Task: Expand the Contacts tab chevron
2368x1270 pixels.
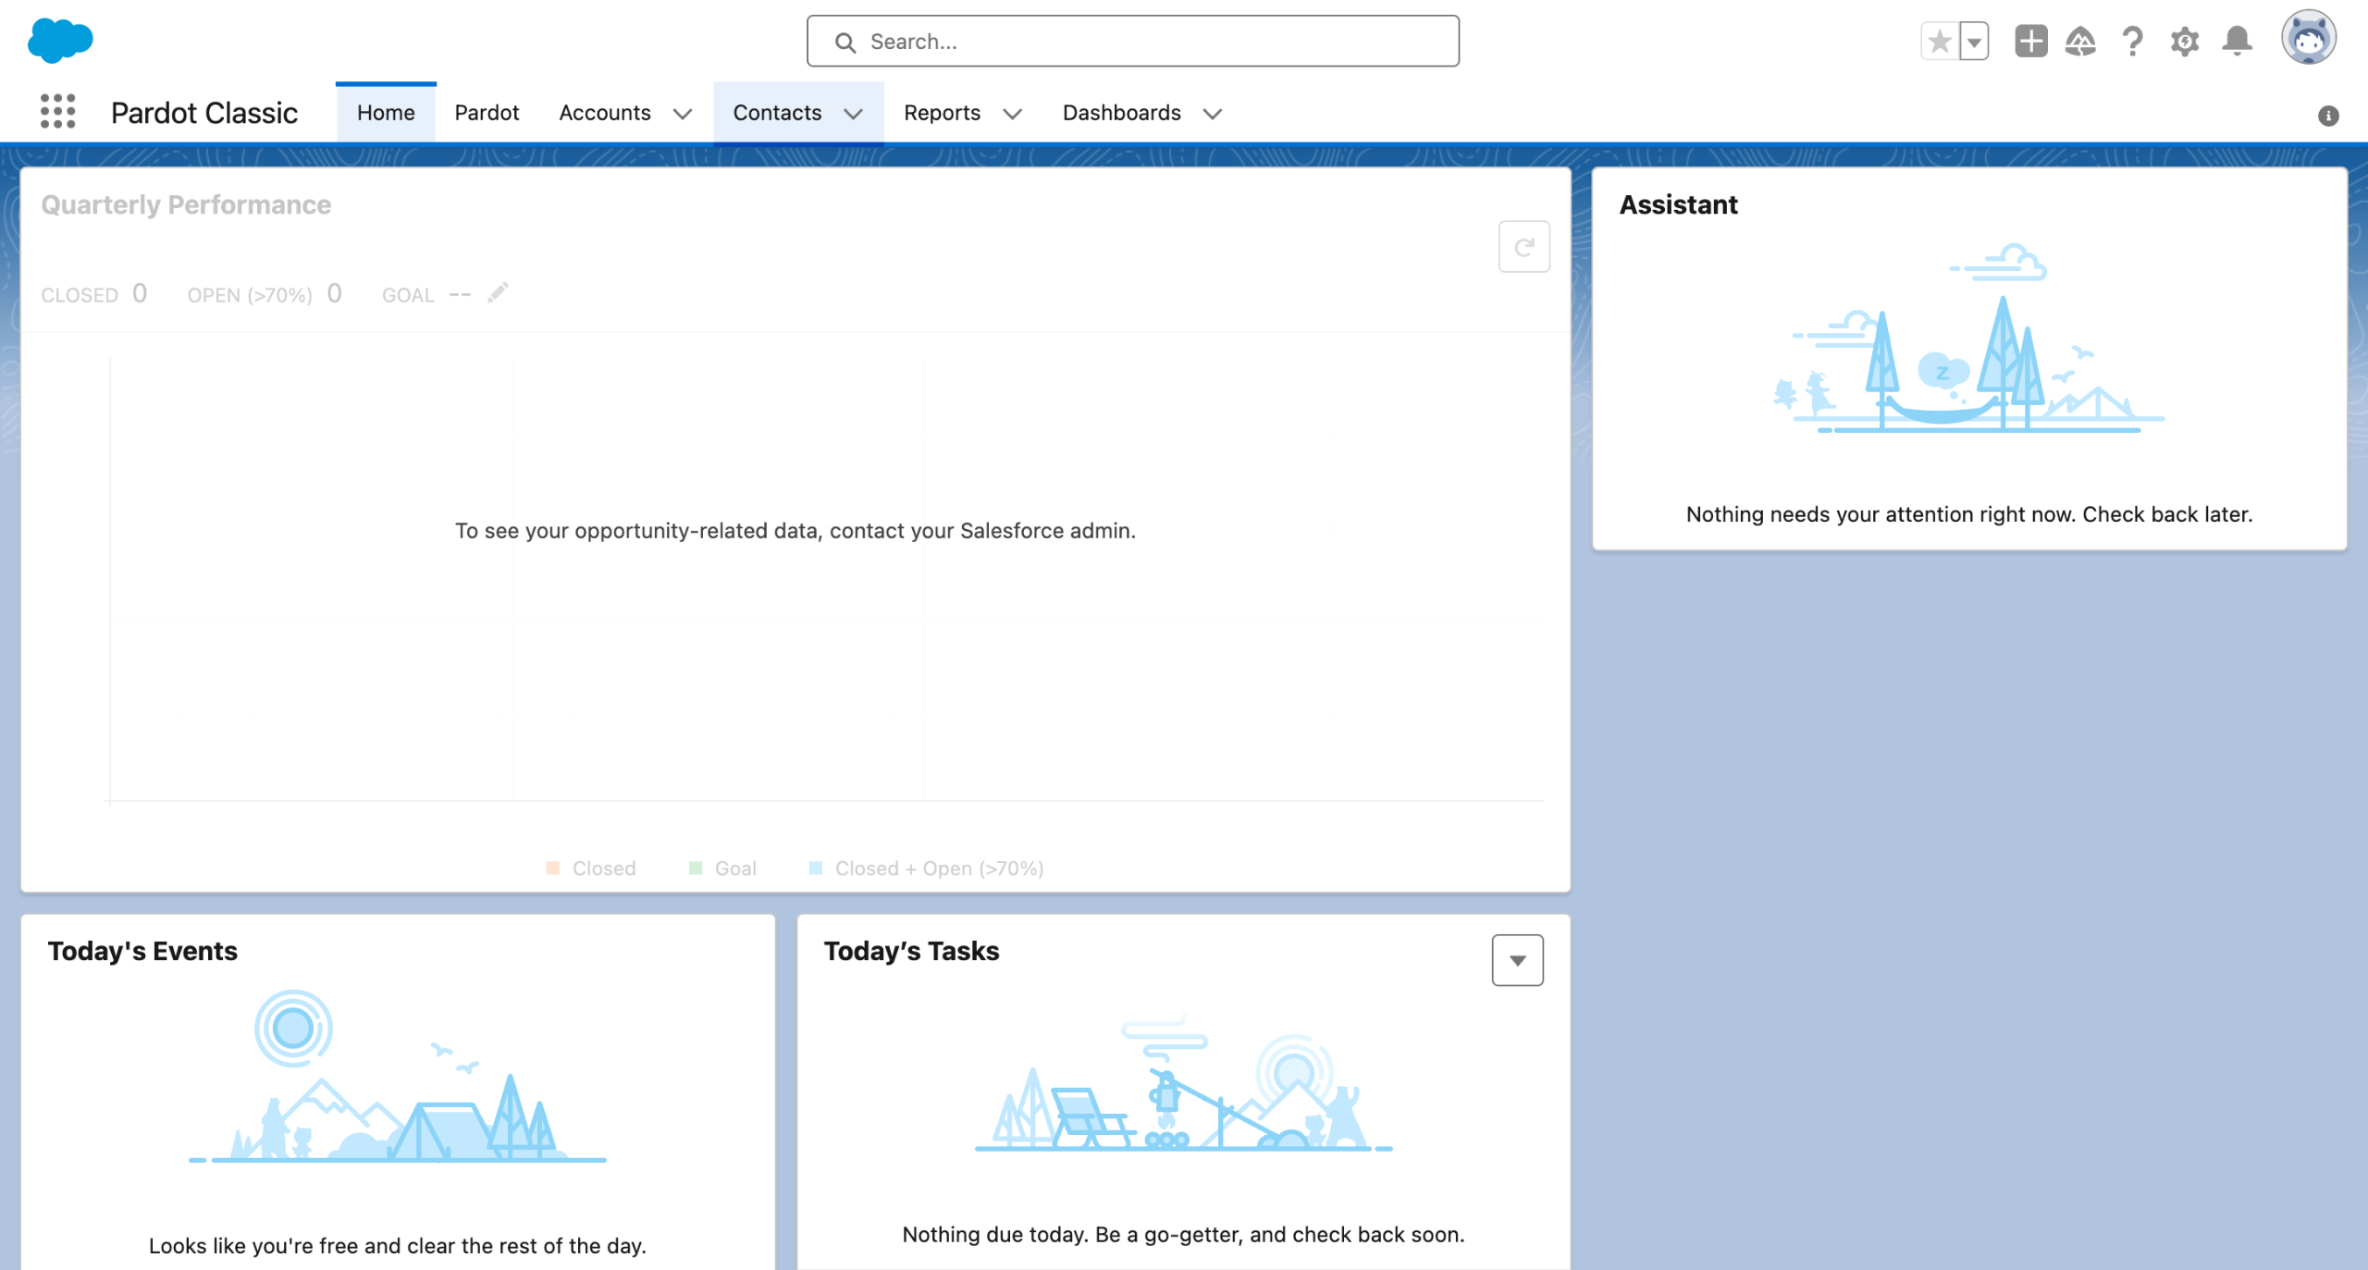Action: pos(853,114)
